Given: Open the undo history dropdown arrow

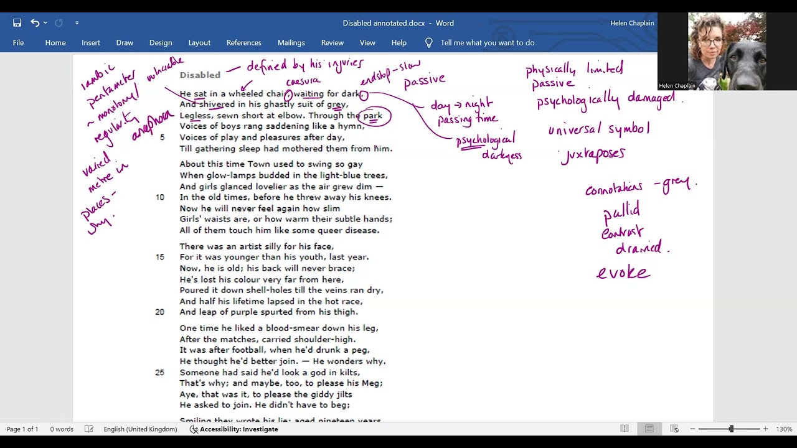Looking at the screenshot, I should pos(45,23).
